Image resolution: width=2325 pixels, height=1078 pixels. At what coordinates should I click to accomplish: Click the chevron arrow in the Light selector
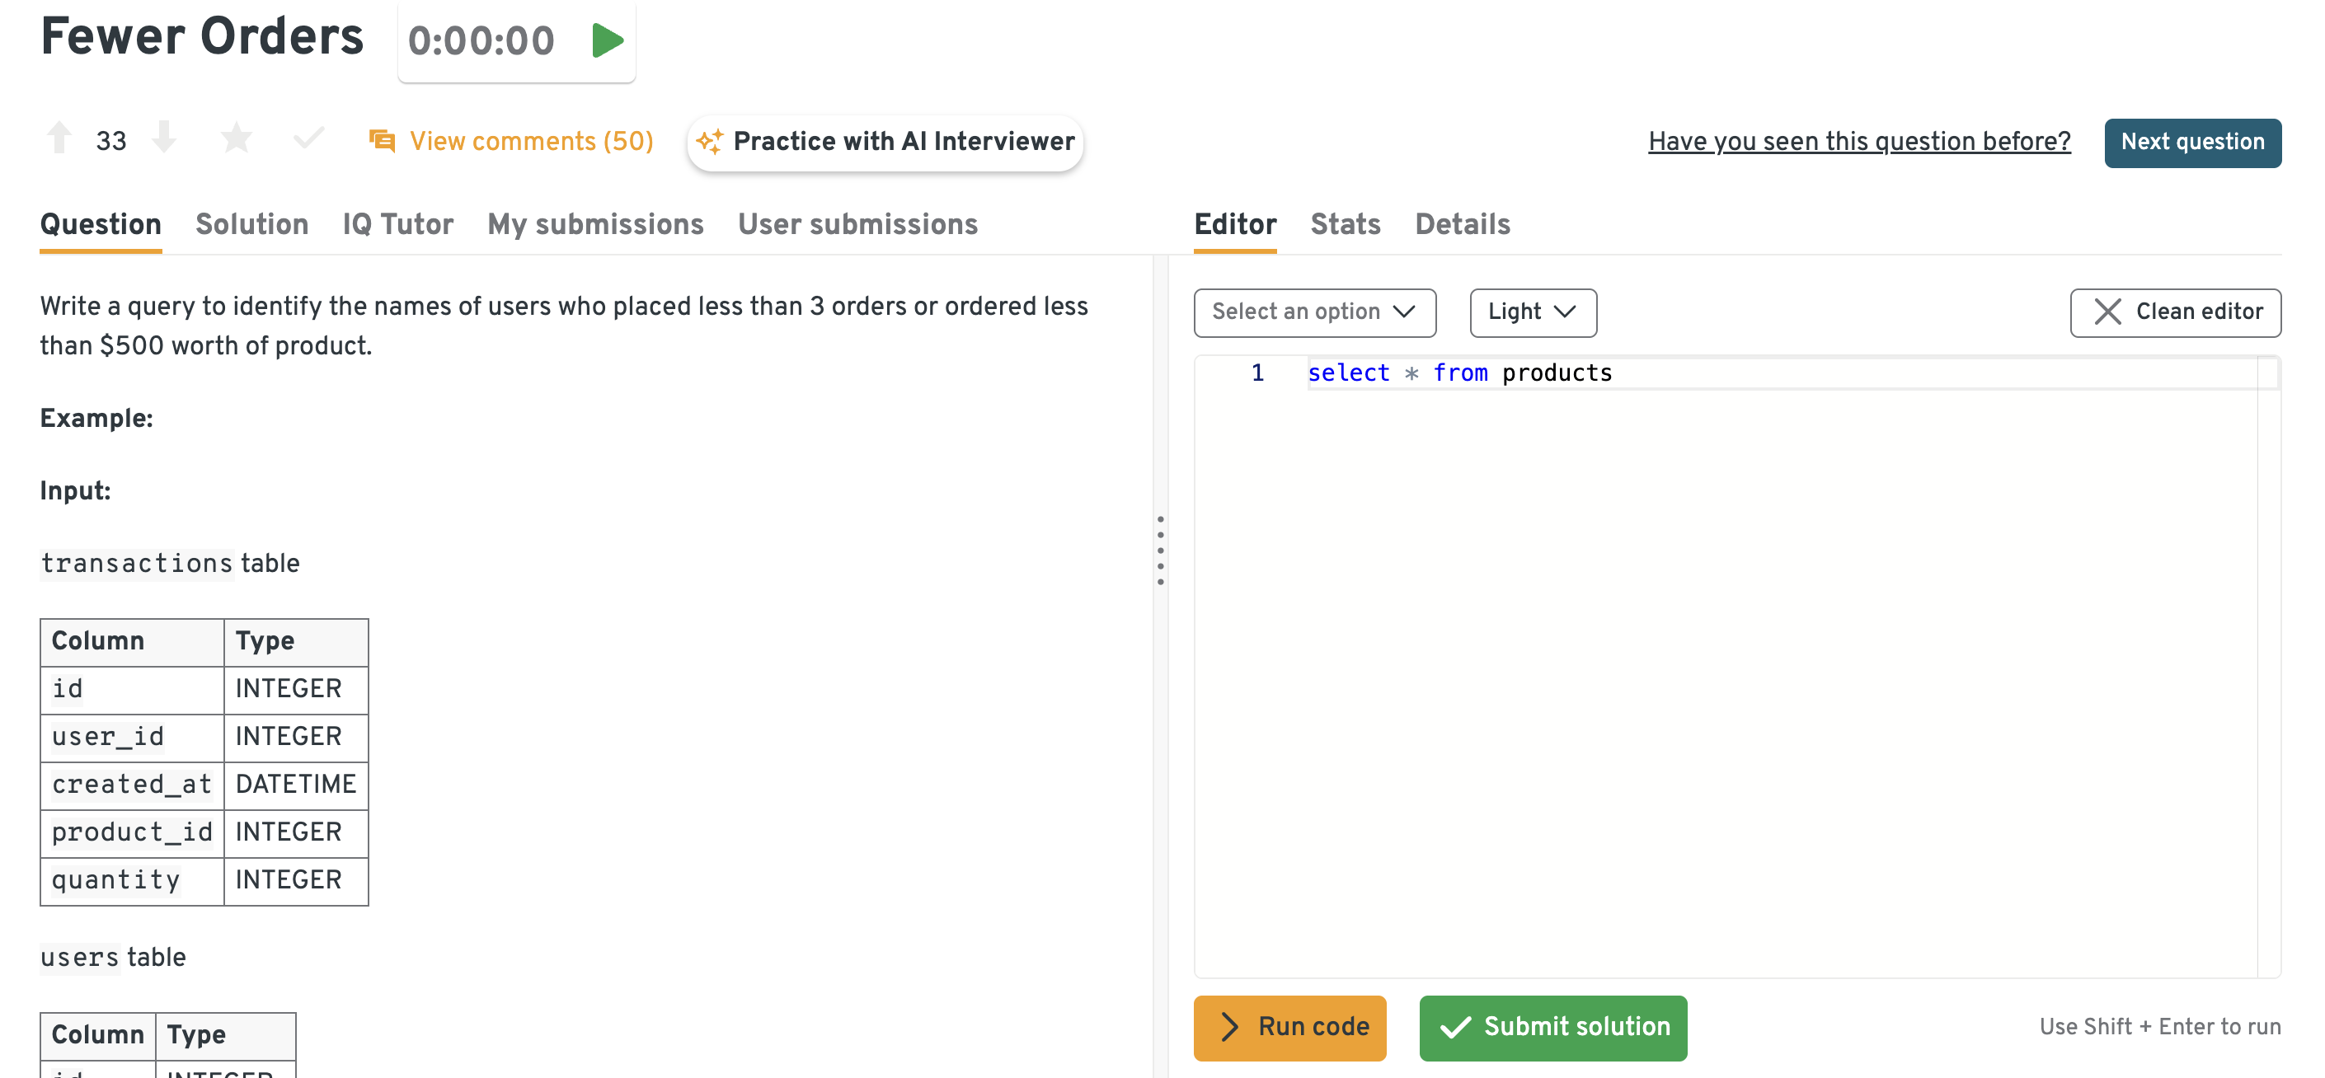coord(1565,312)
